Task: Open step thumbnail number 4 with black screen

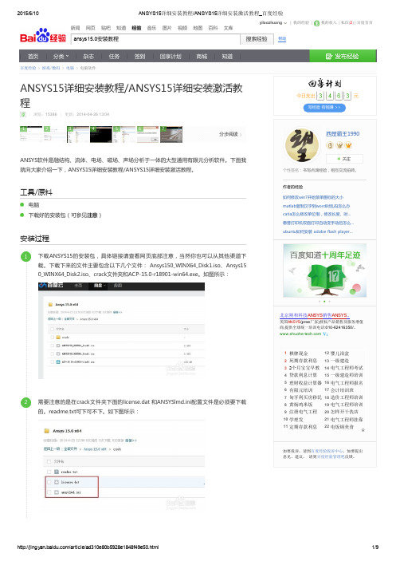Action: pyautogui.click(x=101, y=134)
